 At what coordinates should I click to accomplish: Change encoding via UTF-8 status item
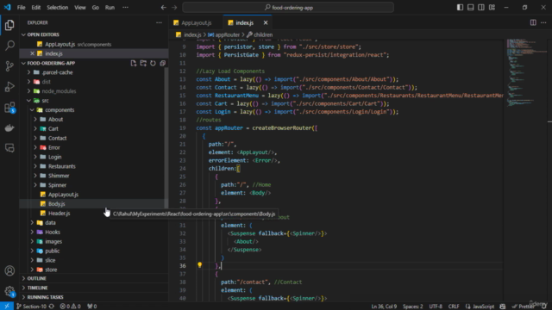(x=436, y=307)
